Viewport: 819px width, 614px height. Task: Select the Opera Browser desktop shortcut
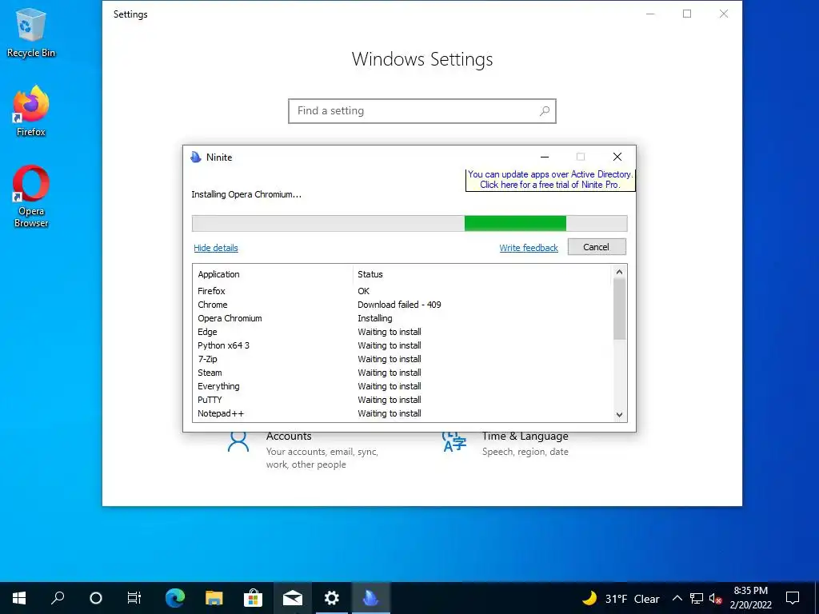tap(31, 197)
